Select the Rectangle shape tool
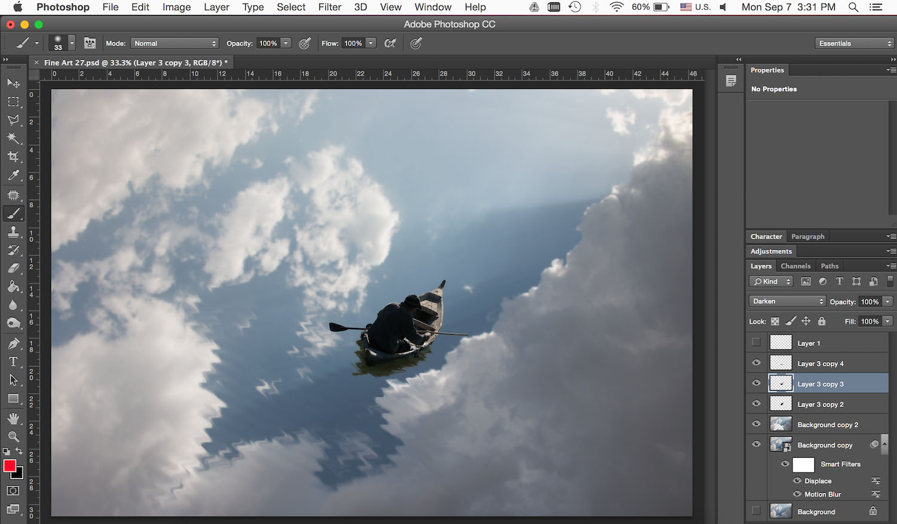The width and height of the screenshot is (897, 524). coord(13,399)
